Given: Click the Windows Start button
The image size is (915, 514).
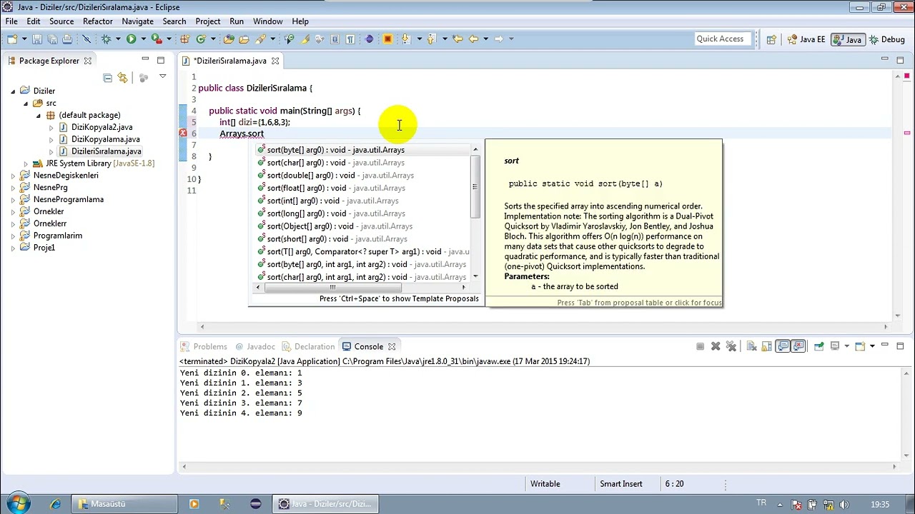Looking at the screenshot, I should [x=17, y=503].
